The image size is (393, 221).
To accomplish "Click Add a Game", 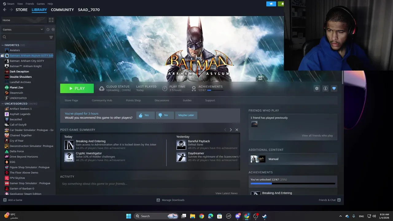I will tap(13, 200).
